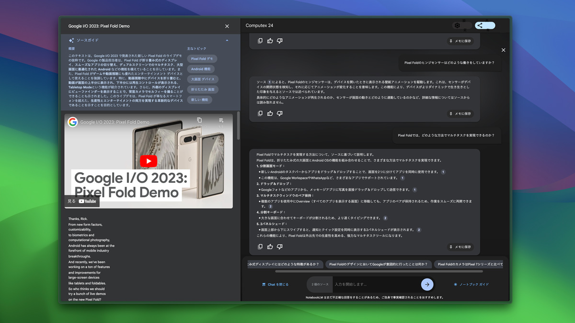
Task: Copy the topmost chat response
Action: 260,41
